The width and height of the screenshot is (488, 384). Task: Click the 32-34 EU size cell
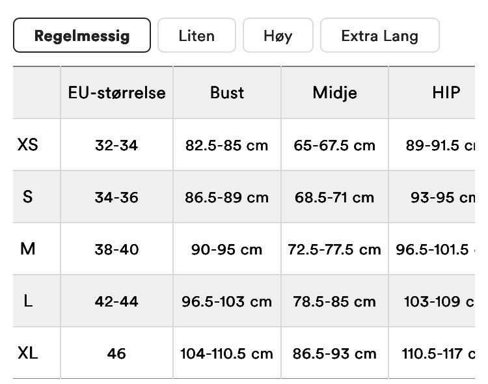pyautogui.click(x=116, y=145)
